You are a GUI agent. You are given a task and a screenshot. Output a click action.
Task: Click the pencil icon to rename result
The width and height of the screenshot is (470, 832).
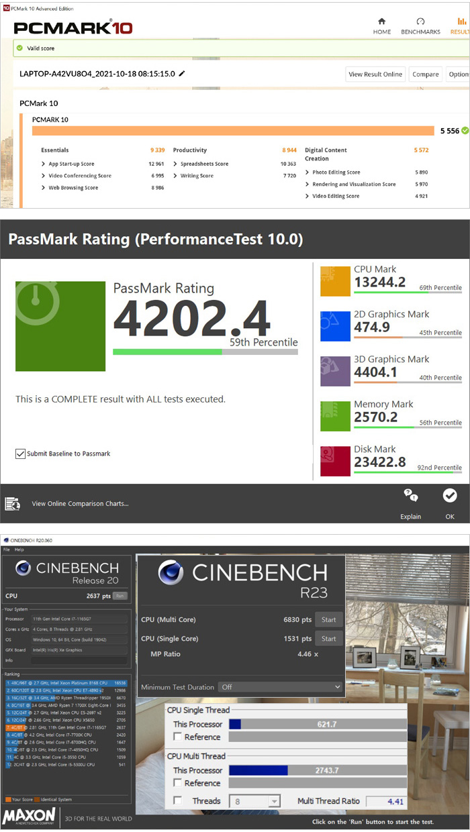pos(181,74)
